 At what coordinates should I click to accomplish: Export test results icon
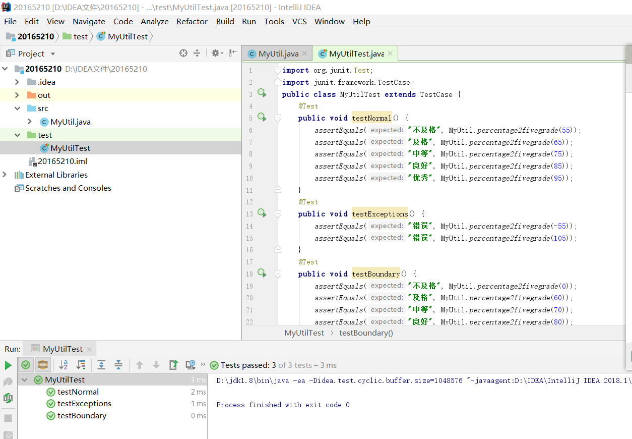[x=173, y=365]
